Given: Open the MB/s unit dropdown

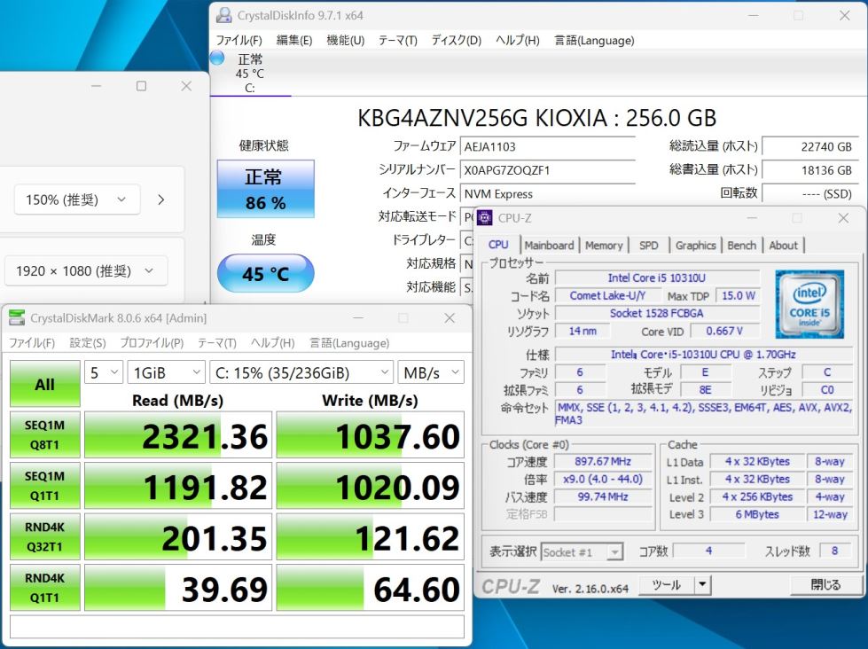Looking at the screenshot, I should pos(430,373).
